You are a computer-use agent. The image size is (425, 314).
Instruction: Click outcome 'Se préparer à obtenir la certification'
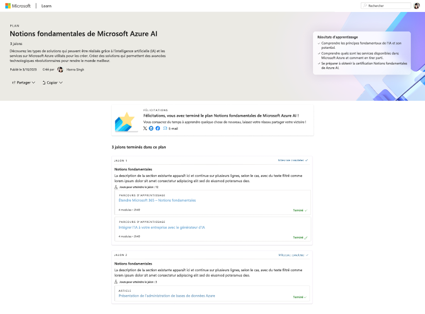coord(364,66)
